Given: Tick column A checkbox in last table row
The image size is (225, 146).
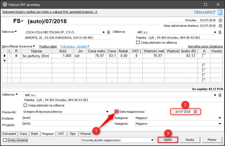Looking at the screenshot, I should tap(204, 80).
